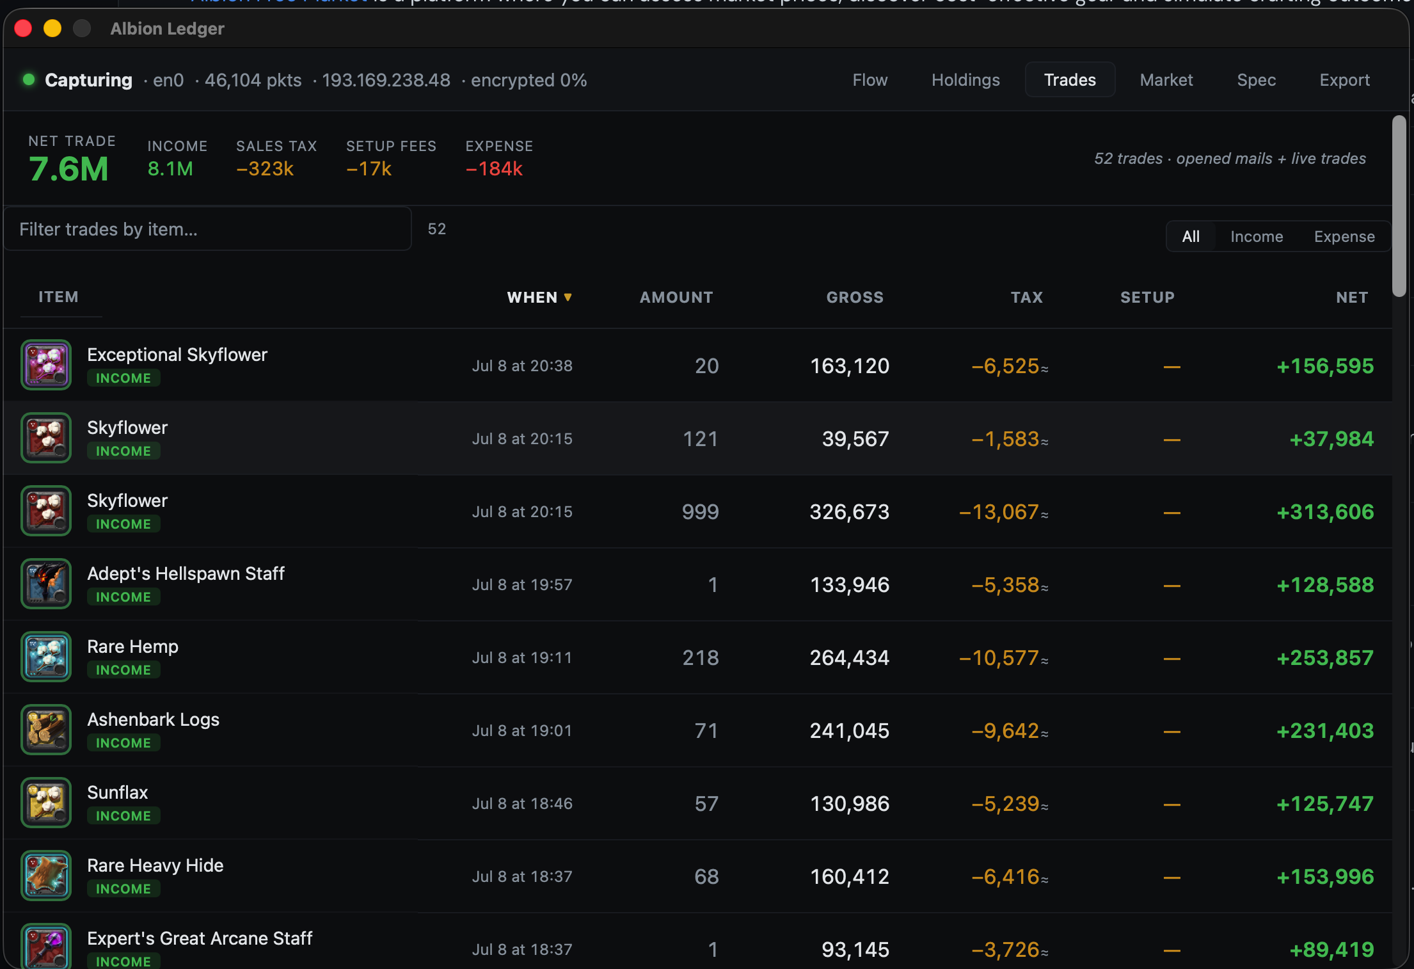Click the Expert's Great Arcane Staff icon
The height and width of the screenshot is (969, 1414).
[x=46, y=946]
